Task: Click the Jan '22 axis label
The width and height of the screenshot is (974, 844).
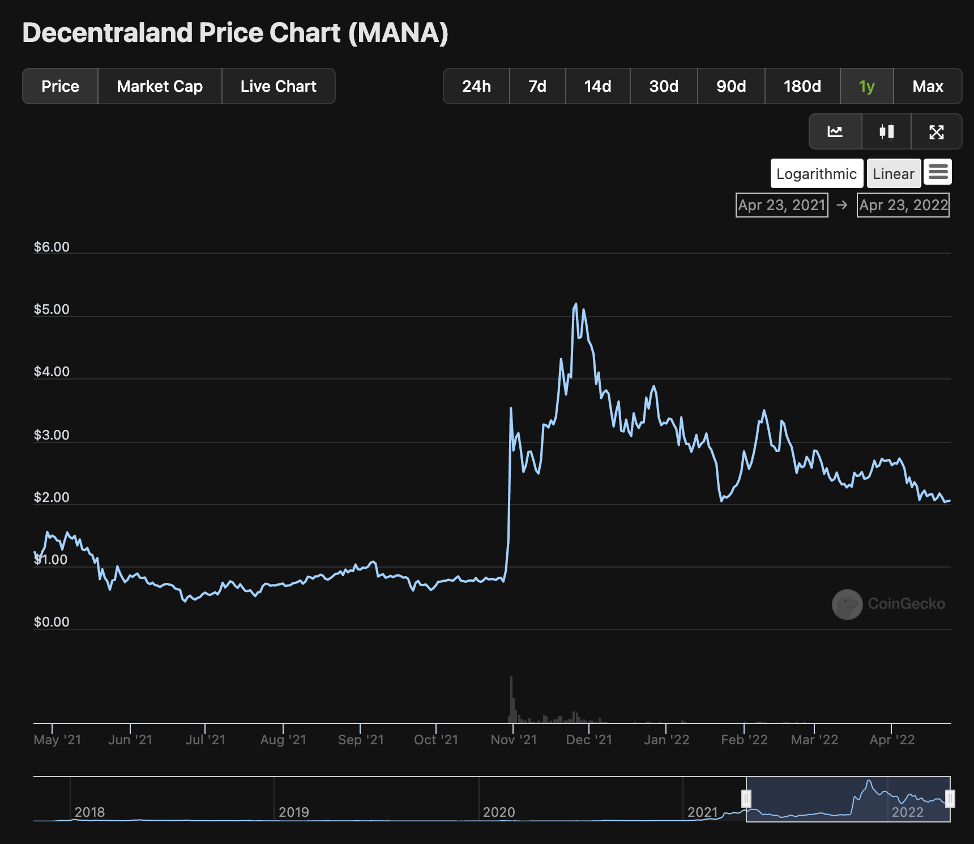Action: 667,740
